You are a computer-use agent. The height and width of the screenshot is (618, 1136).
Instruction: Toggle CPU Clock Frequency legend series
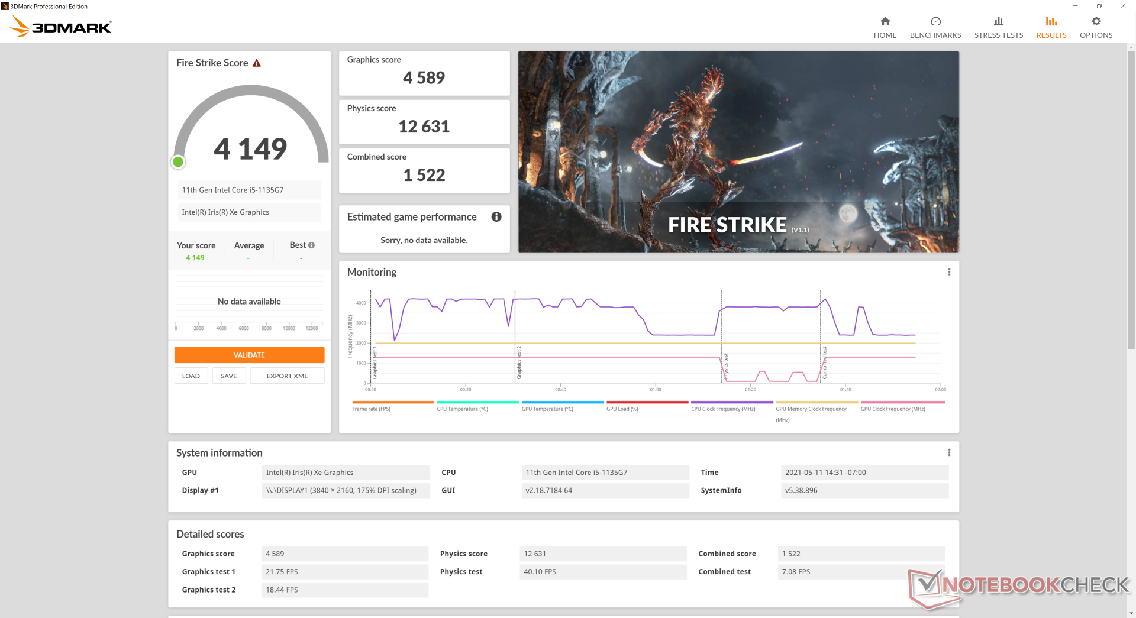pyautogui.click(x=723, y=409)
